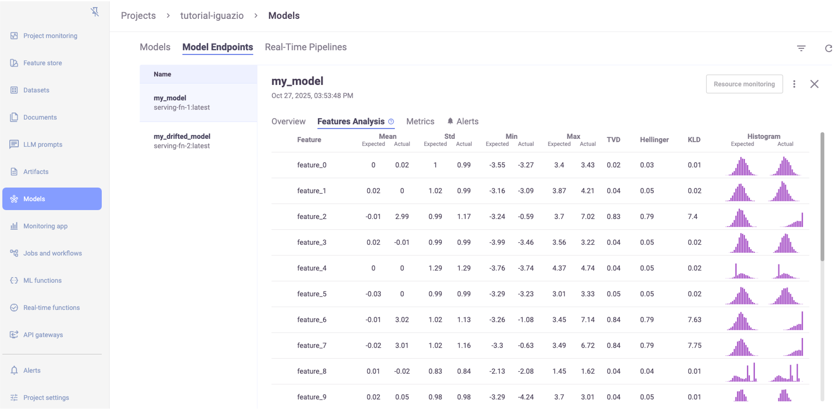The image size is (833, 410).
Task: Click feature_1 actual max value 4.21
Action: (x=587, y=190)
